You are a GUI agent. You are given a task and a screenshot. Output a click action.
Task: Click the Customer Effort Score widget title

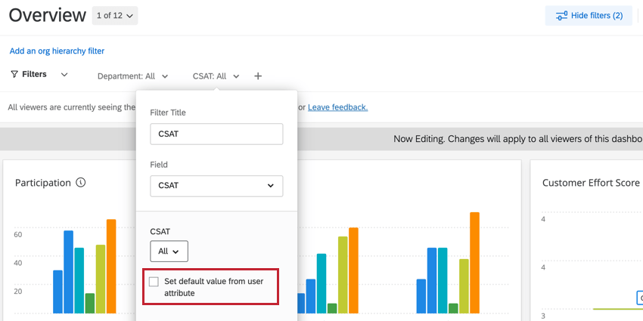pyautogui.click(x=591, y=183)
